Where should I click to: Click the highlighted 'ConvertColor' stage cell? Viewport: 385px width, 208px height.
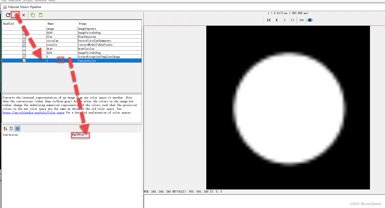pos(110,61)
